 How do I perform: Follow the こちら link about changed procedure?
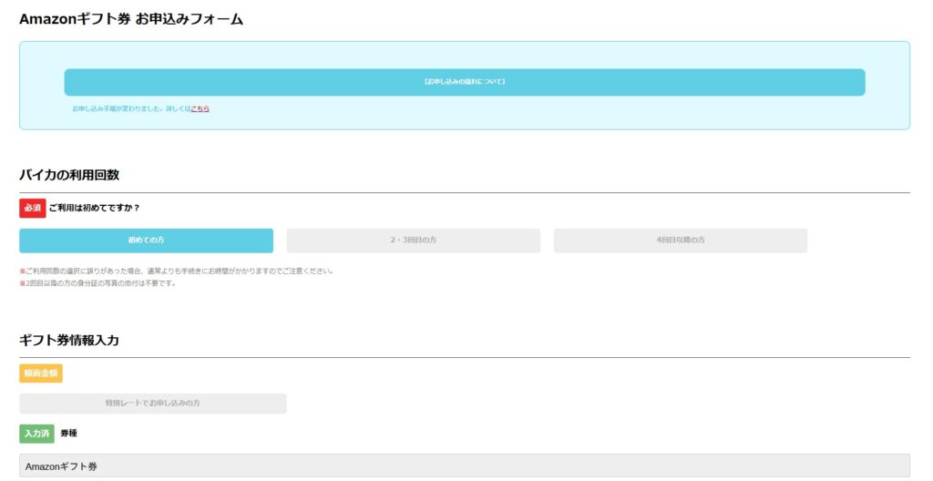tap(200, 109)
